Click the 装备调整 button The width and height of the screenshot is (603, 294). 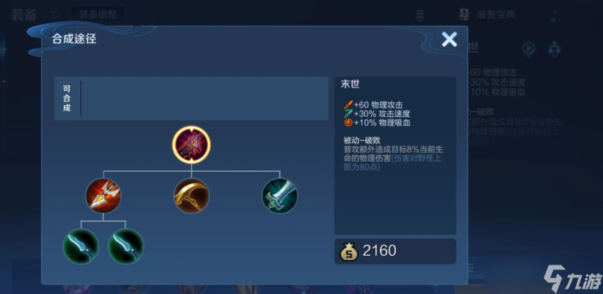98,15
